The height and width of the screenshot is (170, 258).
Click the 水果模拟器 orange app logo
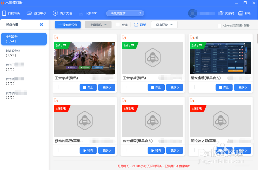click(x=2, y=3)
